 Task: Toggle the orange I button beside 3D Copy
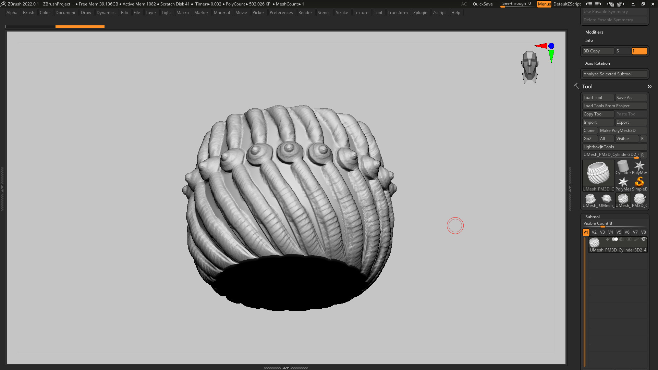coord(639,51)
